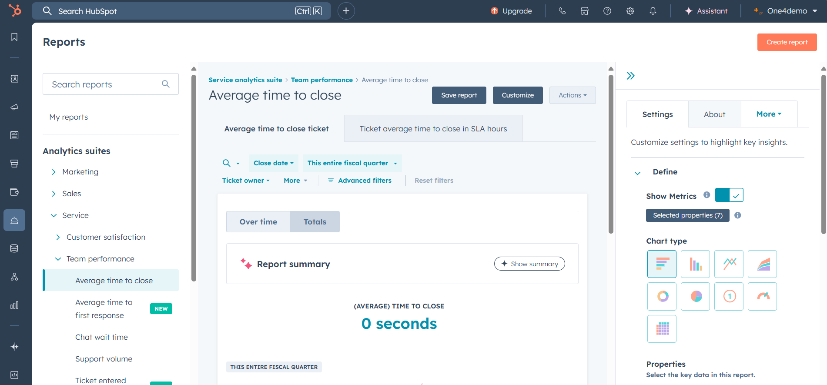Open the Close date dropdown
The image size is (827, 385).
273,163
